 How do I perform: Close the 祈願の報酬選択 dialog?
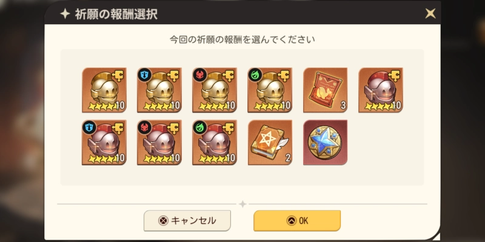pos(430,13)
